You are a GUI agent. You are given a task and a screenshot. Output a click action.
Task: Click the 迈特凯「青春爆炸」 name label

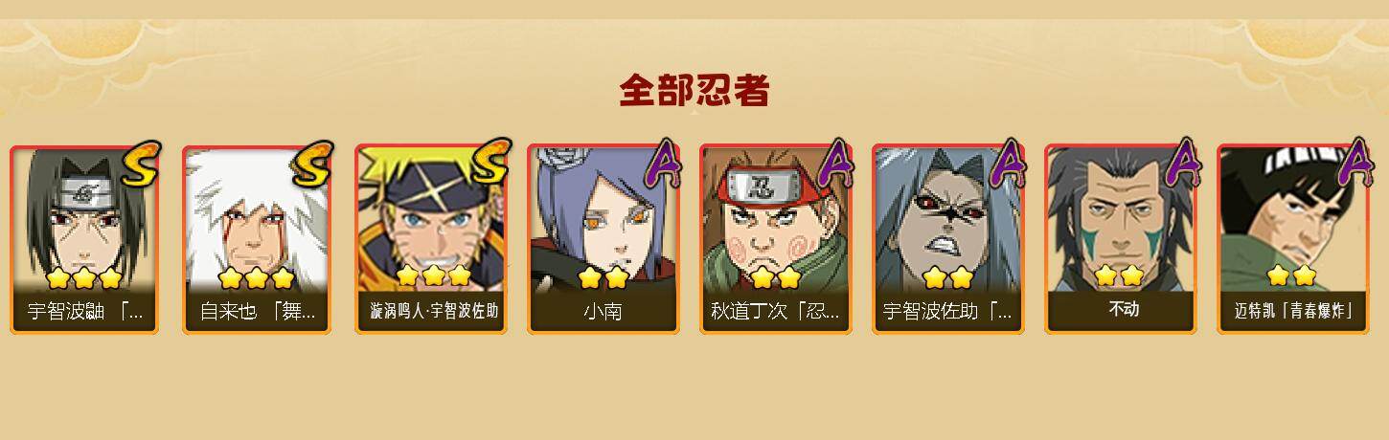click(1293, 312)
